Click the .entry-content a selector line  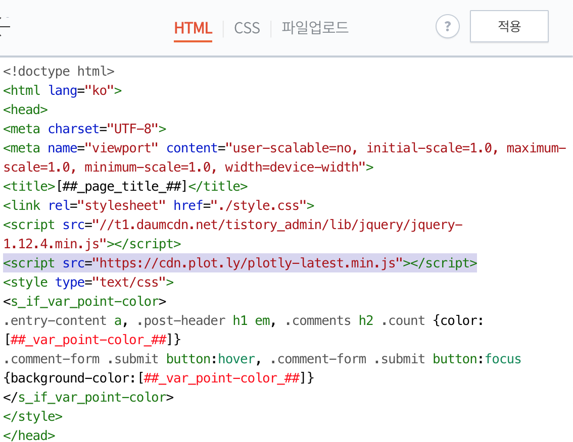tap(244, 320)
